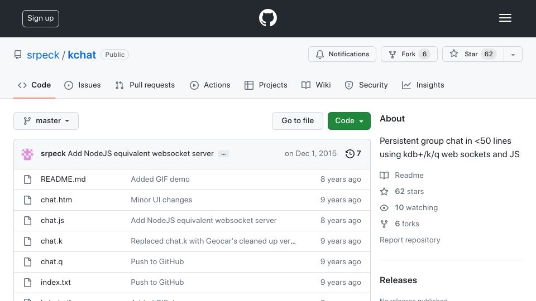
Task: Click the file icon next to chat.k
Action: pyautogui.click(x=28, y=241)
